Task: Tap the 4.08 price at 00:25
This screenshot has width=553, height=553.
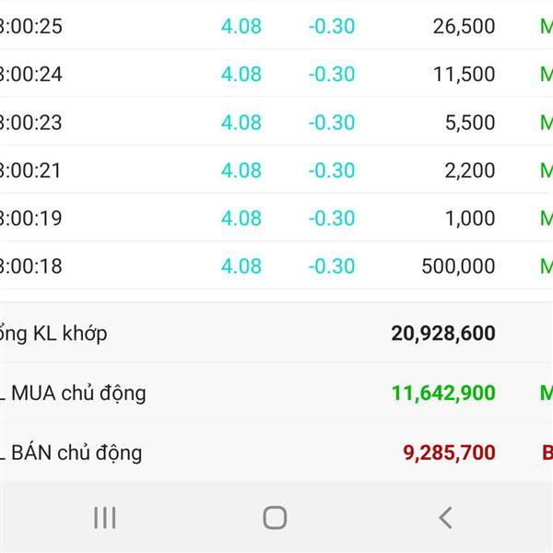Action: 241,27
